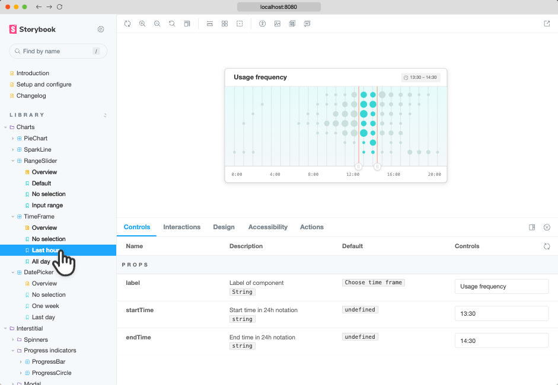Click the right range slider handle
Screen dimensions: 558x385
pyautogui.click(x=377, y=166)
